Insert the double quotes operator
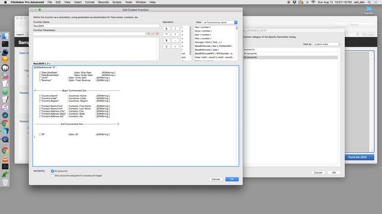The height and width of the screenshot is (214, 382). pyautogui.click(x=167, y=34)
